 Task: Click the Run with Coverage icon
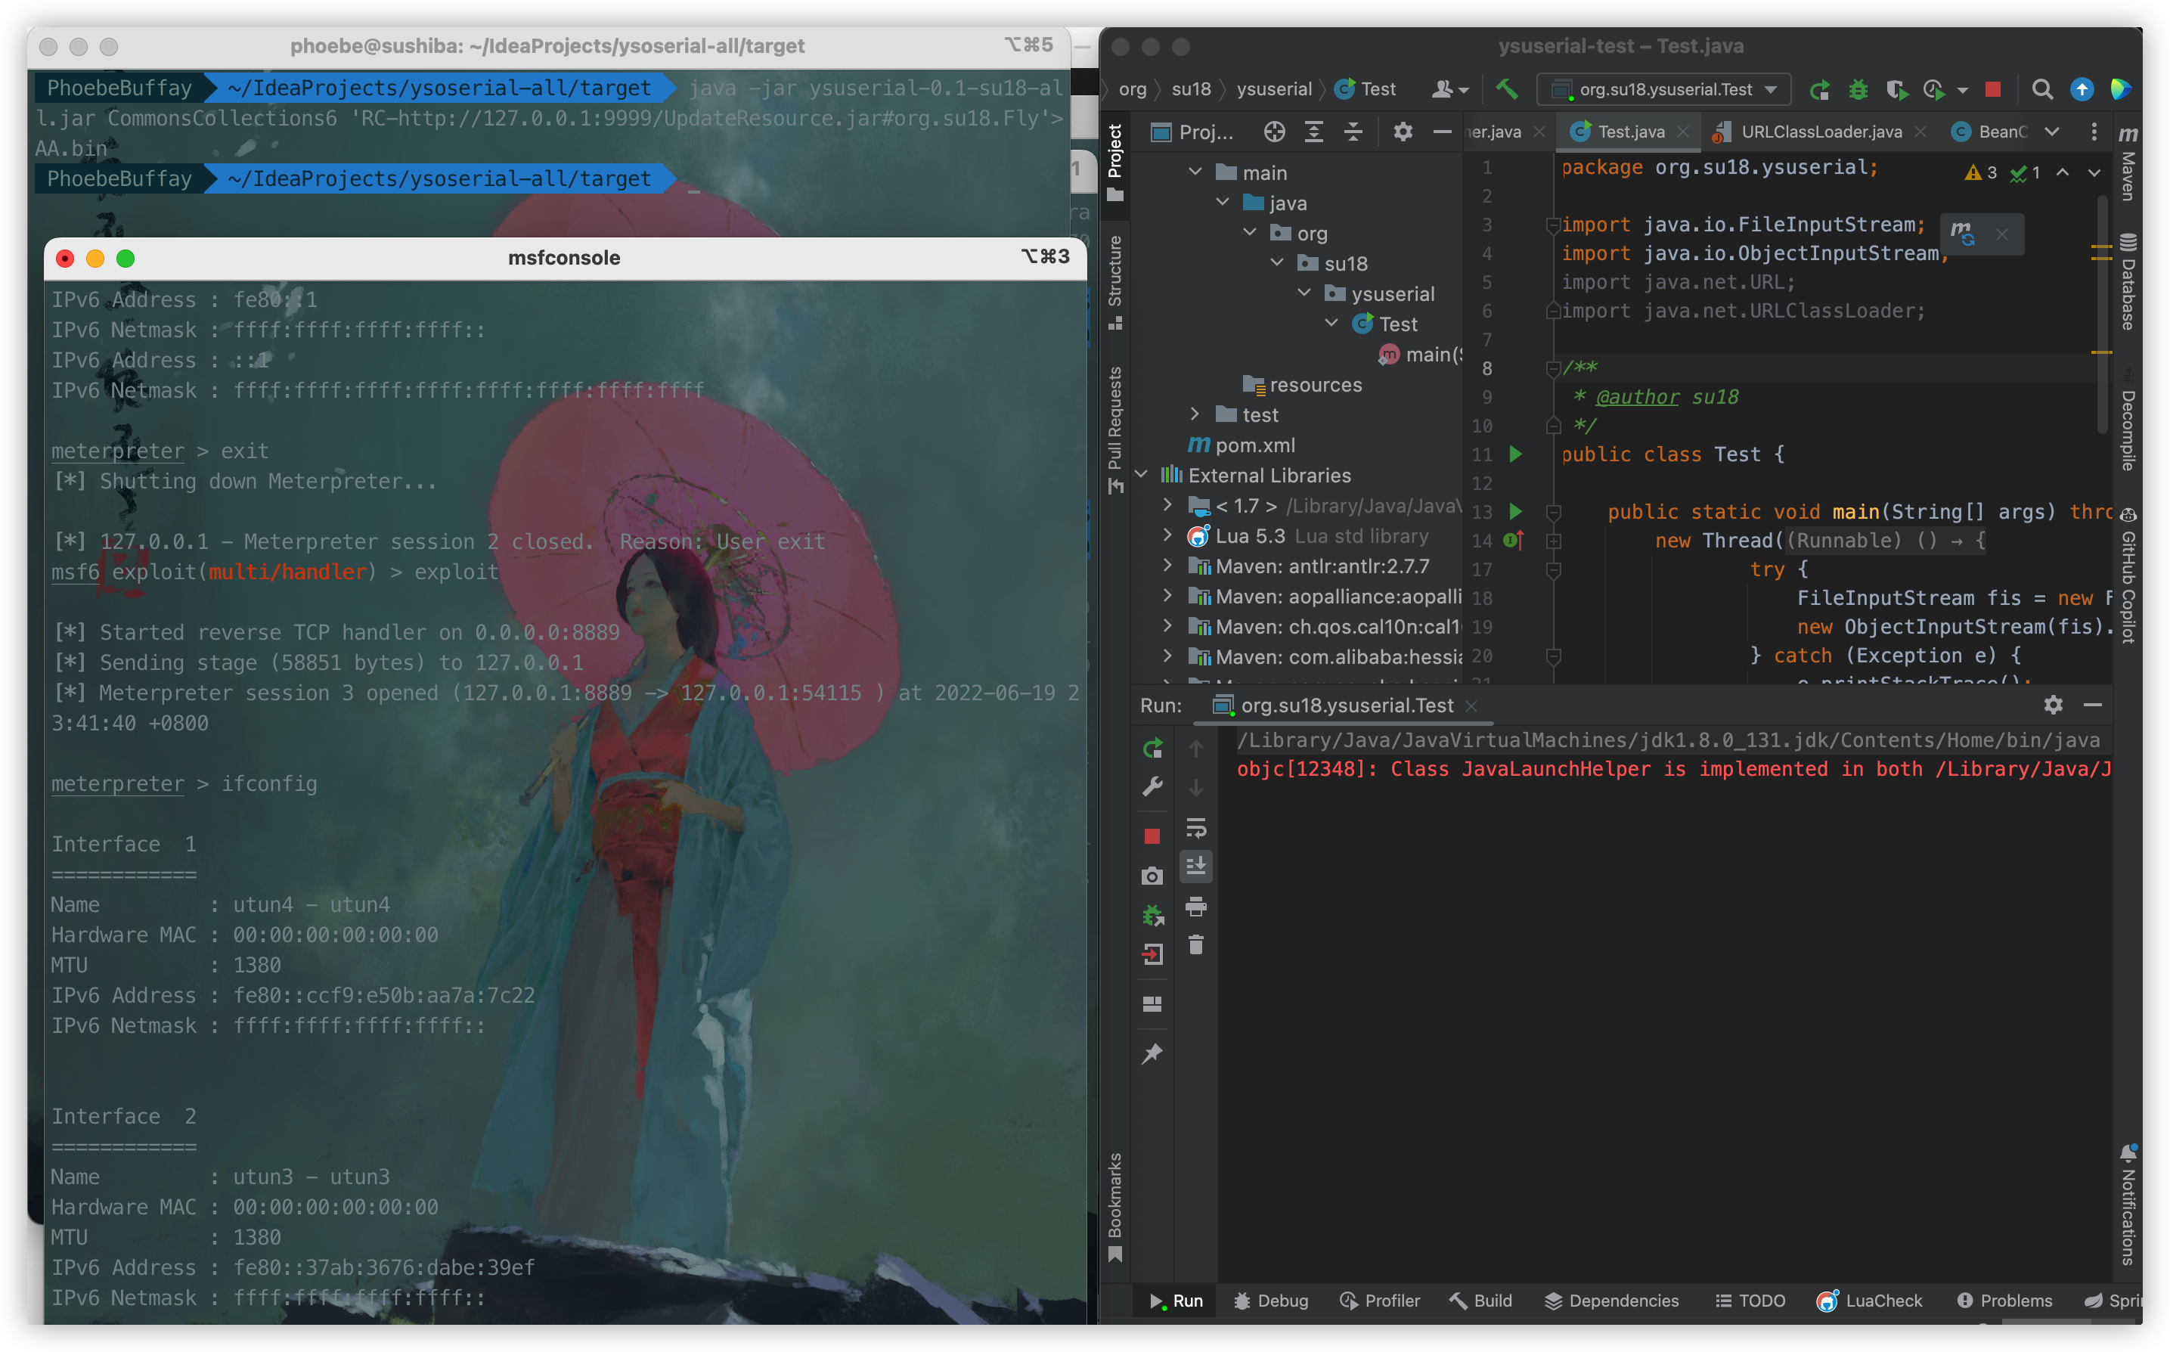pos(1896,89)
